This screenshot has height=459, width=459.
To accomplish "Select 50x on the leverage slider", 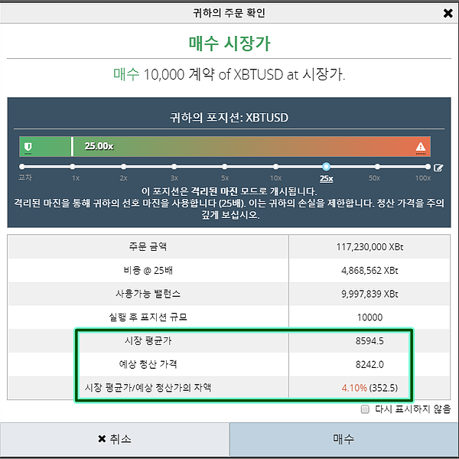I will [374, 166].
